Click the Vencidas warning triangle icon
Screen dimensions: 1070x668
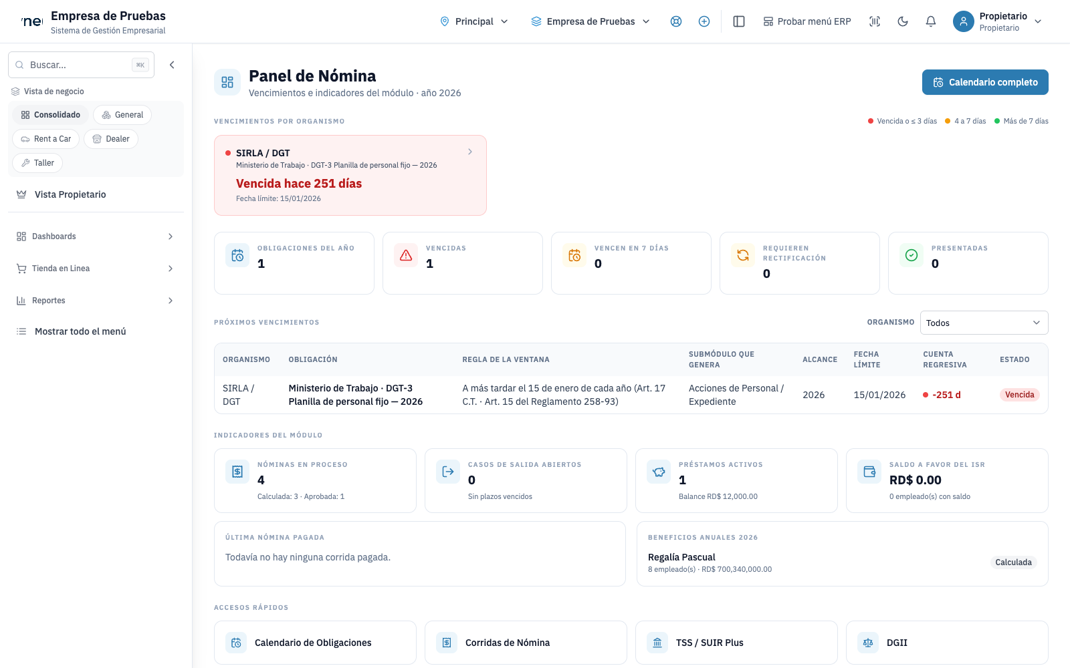coord(406,255)
